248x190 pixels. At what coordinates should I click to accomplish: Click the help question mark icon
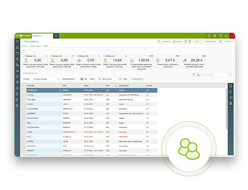coord(221,36)
